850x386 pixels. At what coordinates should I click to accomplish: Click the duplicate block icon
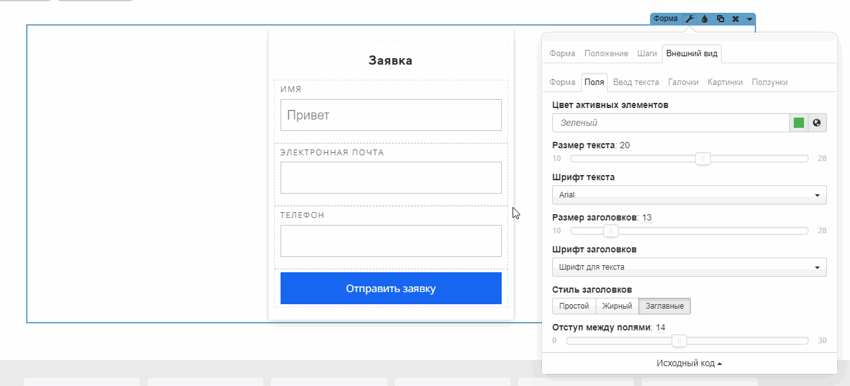click(720, 19)
